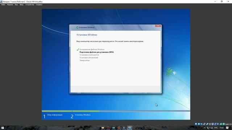Click the volume speaker tray icon

[212, 128]
